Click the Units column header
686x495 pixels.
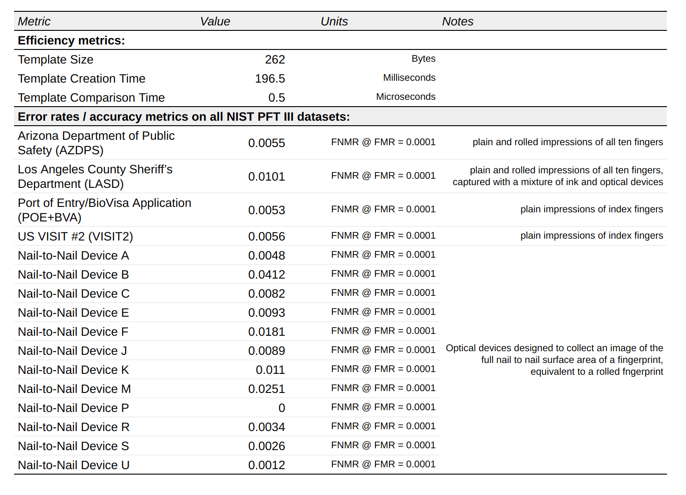(334, 21)
